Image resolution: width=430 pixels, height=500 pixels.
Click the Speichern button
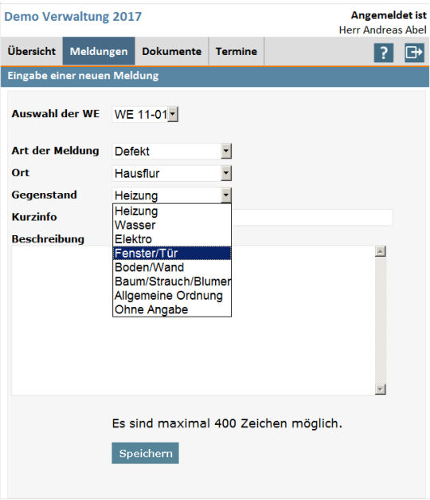(x=145, y=453)
